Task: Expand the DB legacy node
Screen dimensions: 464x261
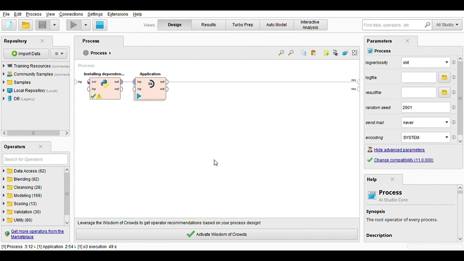Action: click(x=4, y=99)
